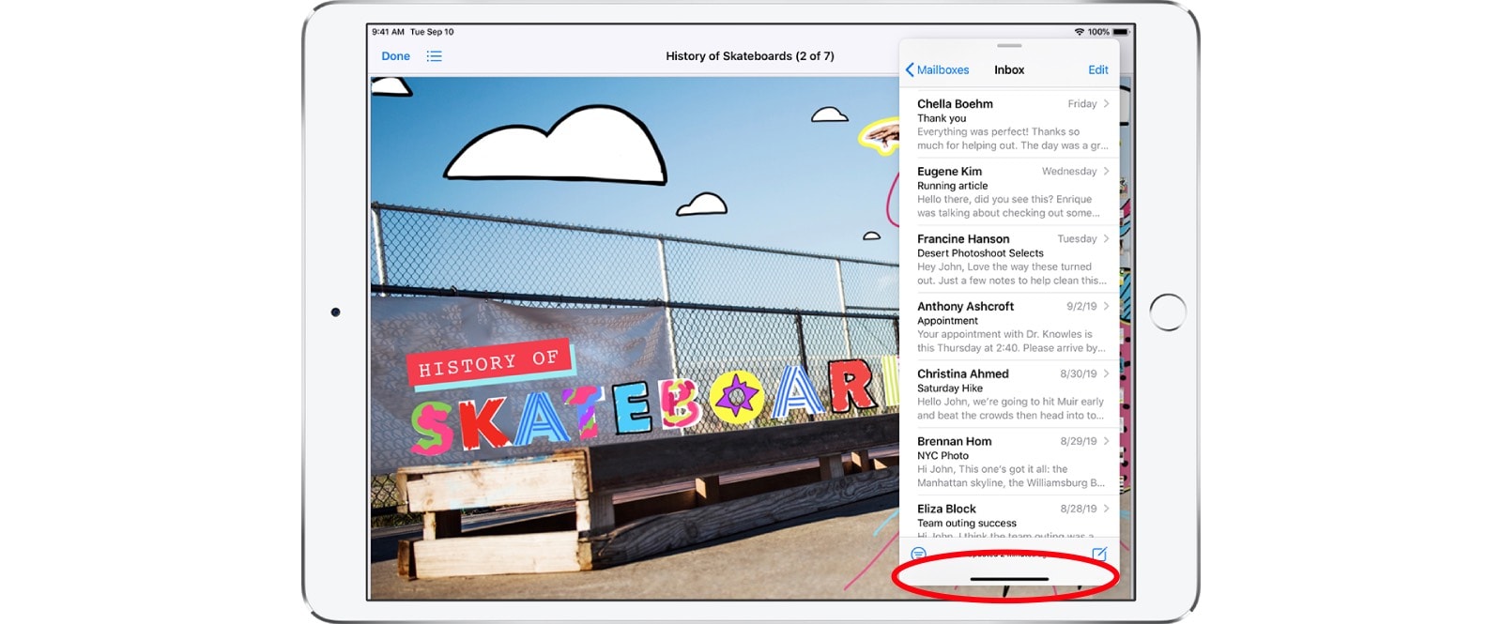
Task: Tap the home indicator bar under Mail
Action: (1009, 579)
